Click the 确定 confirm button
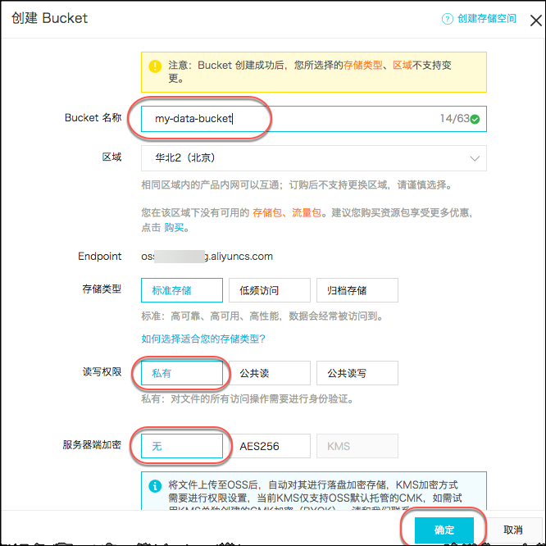Viewport: 546px width, 546px height. [444, 530]
